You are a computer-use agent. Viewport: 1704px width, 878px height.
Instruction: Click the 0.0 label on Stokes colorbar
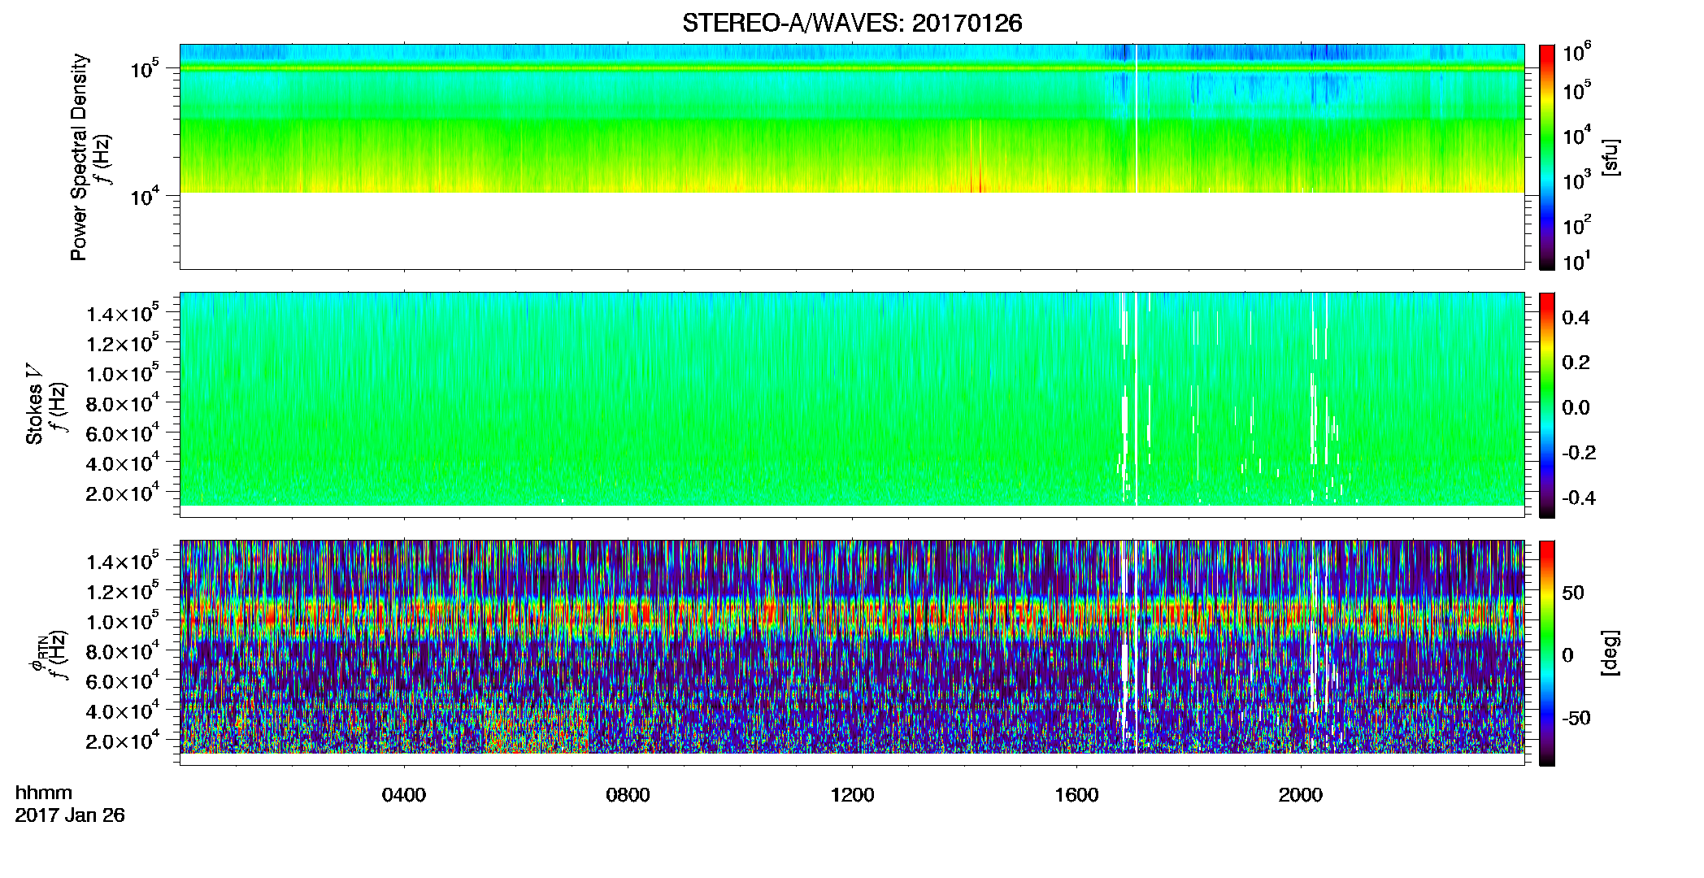(1576, 408)
